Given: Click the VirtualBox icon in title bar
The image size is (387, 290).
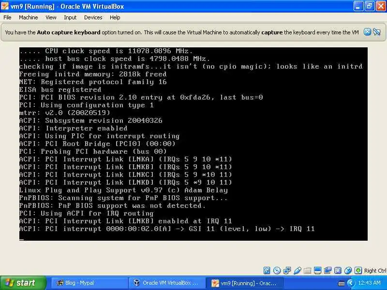Looking at the screenshot, I should click(x=5, y=6).
